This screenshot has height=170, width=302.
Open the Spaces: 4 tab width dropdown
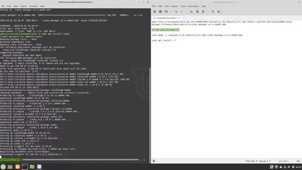(265, 161)
